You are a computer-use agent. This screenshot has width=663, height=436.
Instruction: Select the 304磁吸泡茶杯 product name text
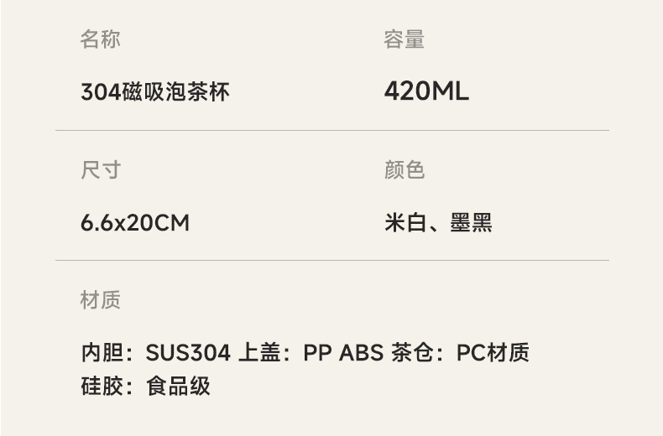point(155,91)
